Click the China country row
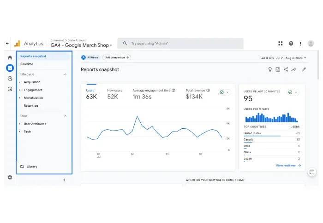Screen dimensions: 323x223 271,152
